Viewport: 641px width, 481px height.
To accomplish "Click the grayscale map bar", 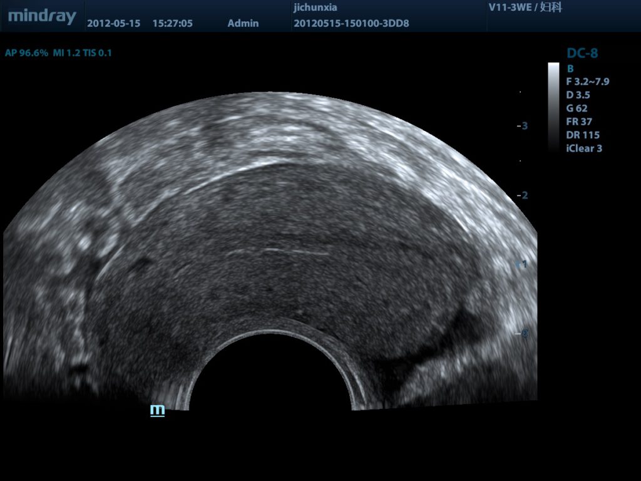I will click(553, 106).
